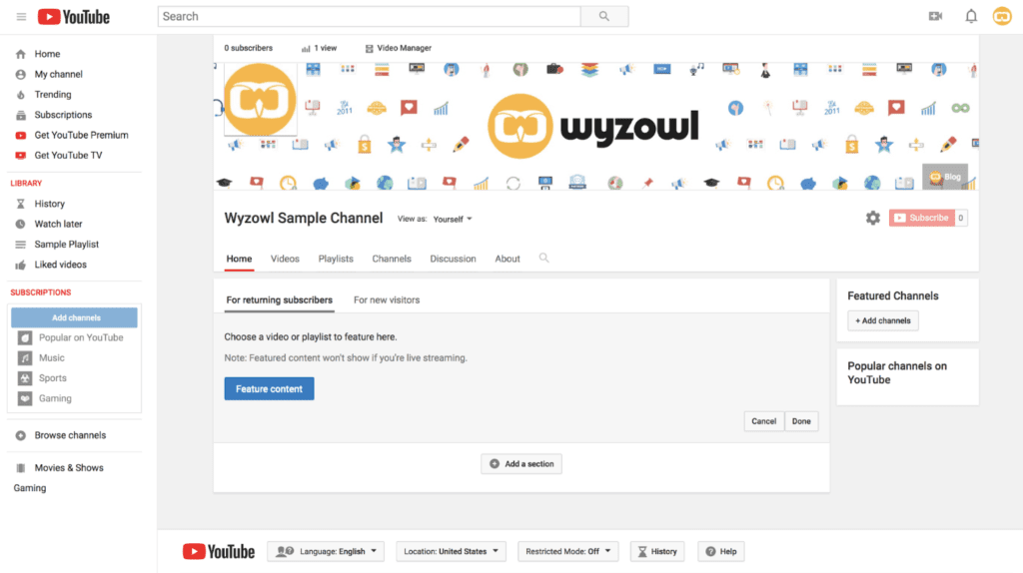Click the Get YouTube Premium icon
The image size is (1023, 573).
click(x=21, y=135)
